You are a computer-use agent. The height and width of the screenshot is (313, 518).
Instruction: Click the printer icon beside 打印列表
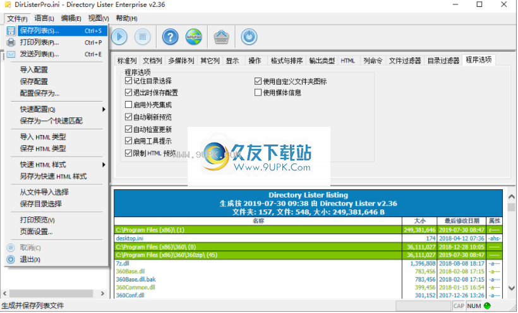tap(11, 42)
